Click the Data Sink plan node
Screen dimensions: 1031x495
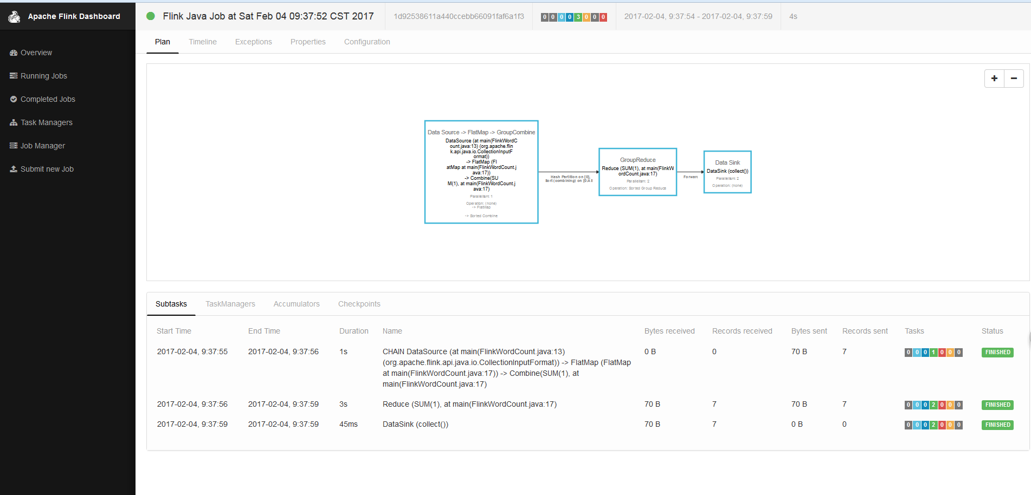pos(727,172)
